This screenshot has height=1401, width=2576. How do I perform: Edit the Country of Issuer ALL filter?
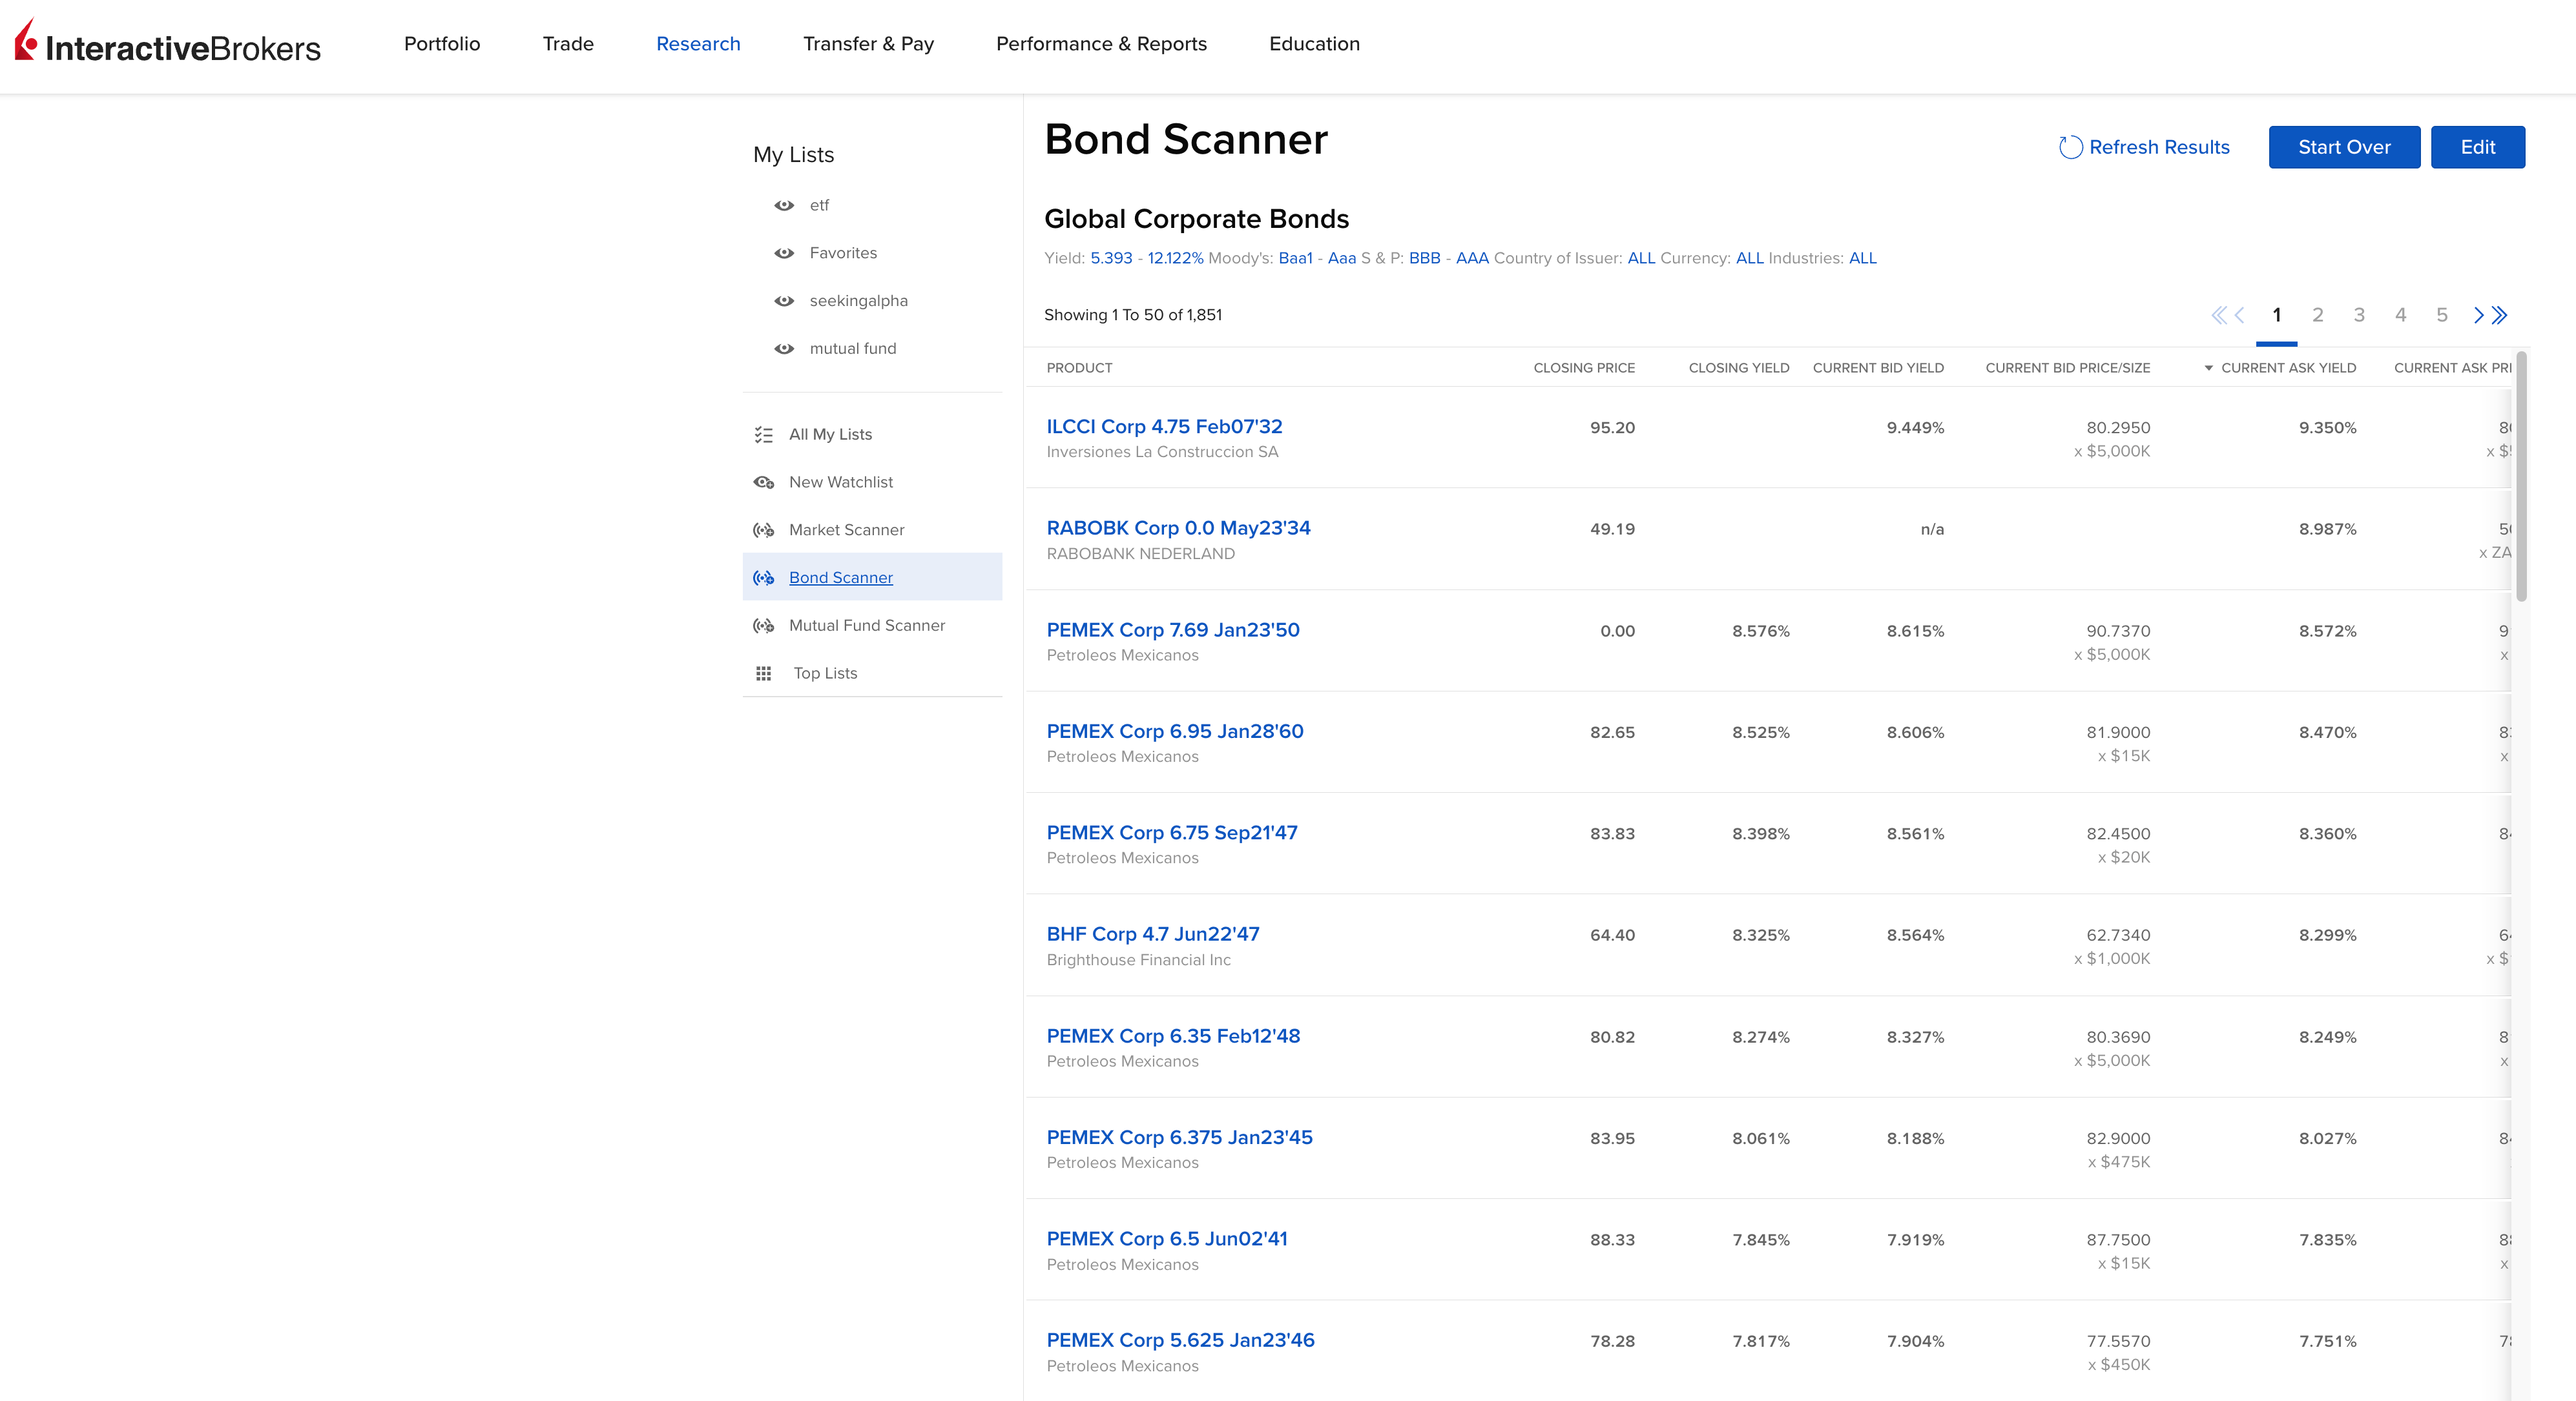click(x=1641, y=259)
